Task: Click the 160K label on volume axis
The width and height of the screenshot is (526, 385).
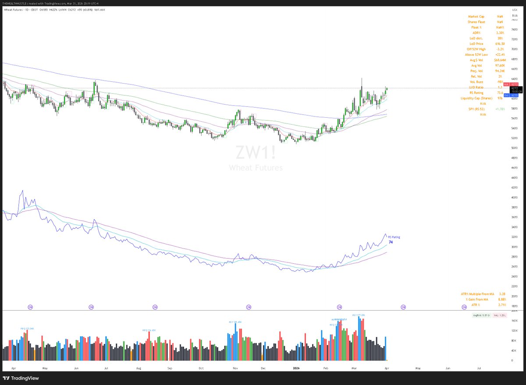Action: 515,320
